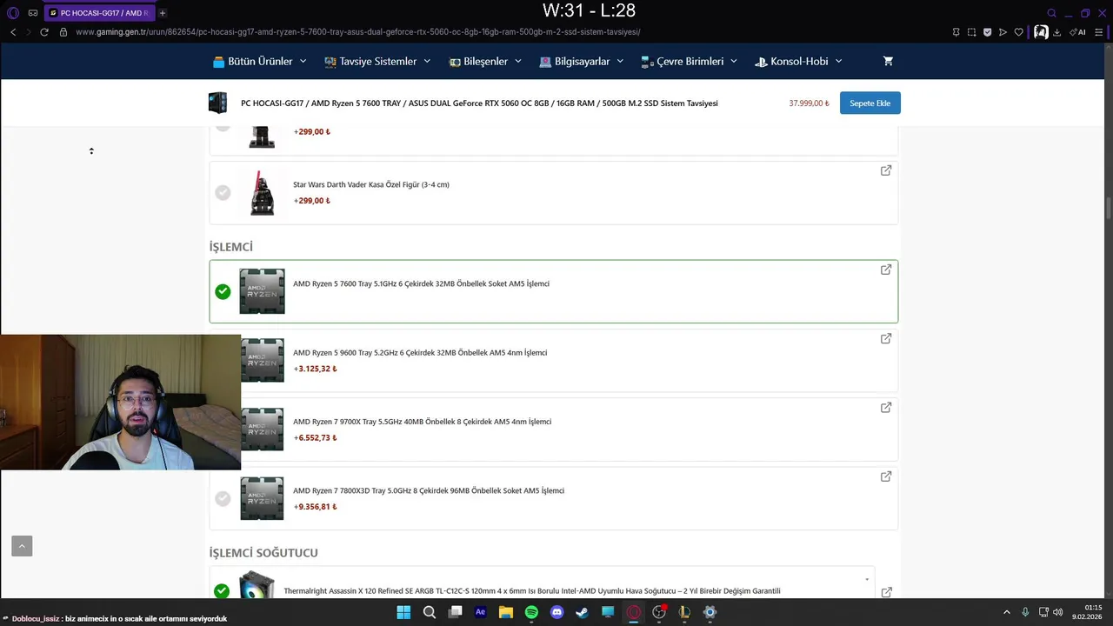
Task: Click the page vertical scrollbar thumb
Action: coord(1109,209)
